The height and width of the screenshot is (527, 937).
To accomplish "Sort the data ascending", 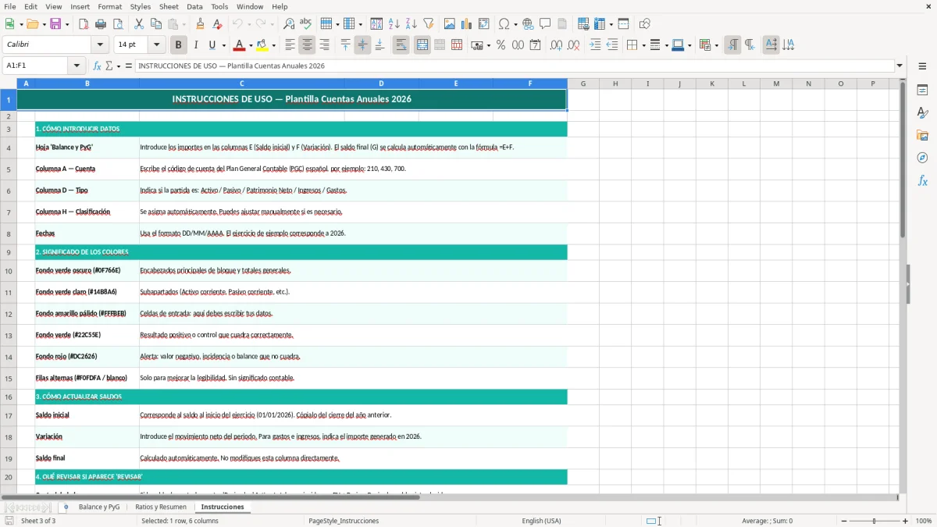I will tap(394, 24).
